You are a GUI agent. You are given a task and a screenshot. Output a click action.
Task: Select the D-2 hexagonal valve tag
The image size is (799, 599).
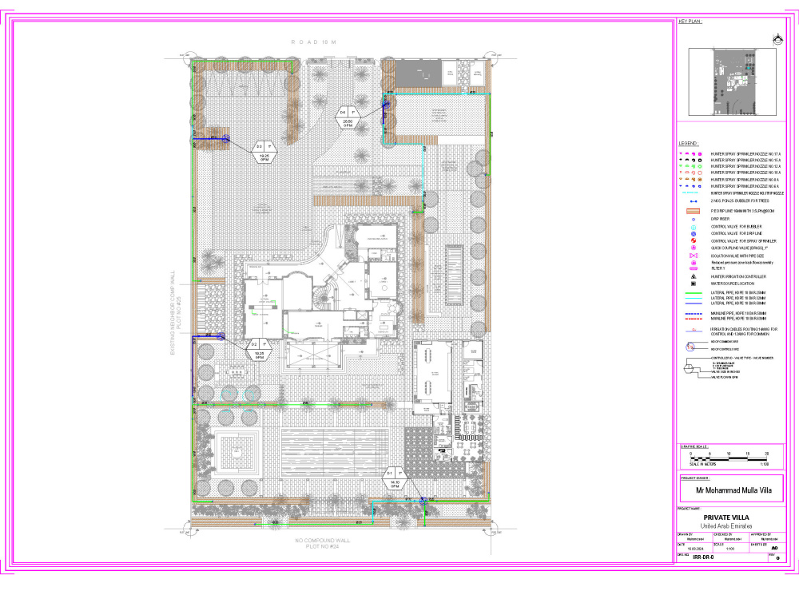tap(259, 351)
